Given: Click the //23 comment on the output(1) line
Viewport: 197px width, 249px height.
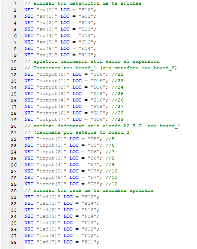Looking at the screenshot, I should click(118, 81).
